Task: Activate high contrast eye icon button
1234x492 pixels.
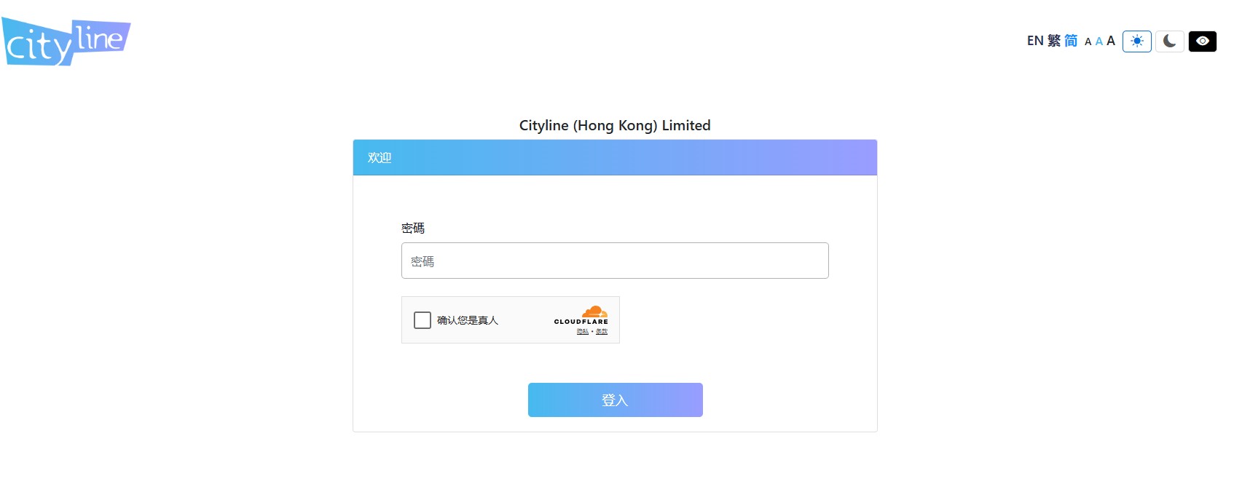Action: 1203,41
